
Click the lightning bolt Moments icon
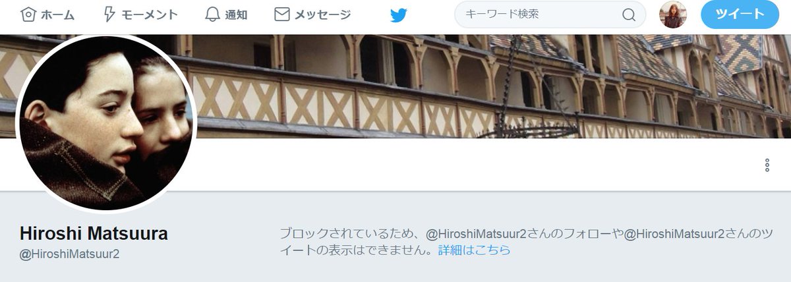pyautogui.click(x=110, y=14)
